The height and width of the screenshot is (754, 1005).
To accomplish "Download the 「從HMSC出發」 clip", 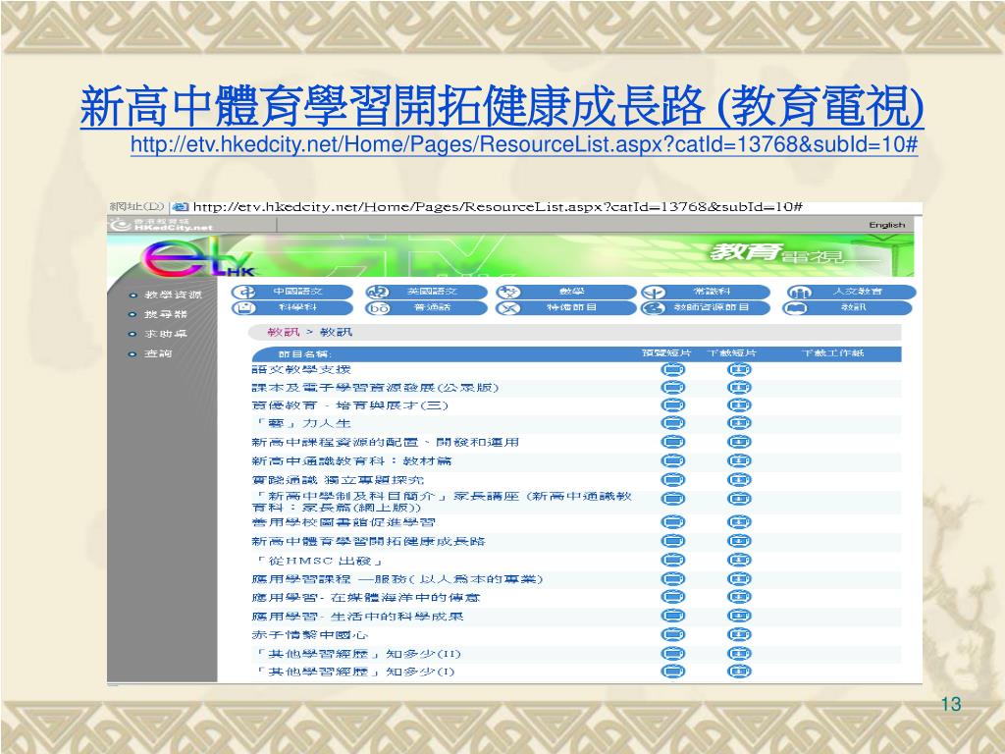I will pyautogui.click(x=739, y=560).
